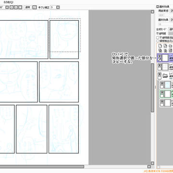Toggle the box below the folder's eye
The image size is (173, 173).
(x=160, y=78)
